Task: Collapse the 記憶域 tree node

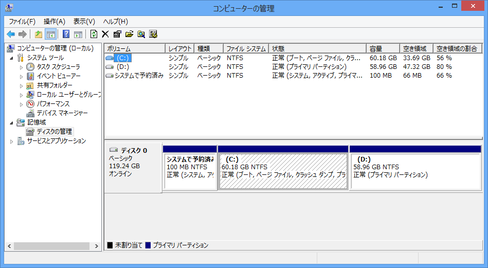Action: [11, 123]
